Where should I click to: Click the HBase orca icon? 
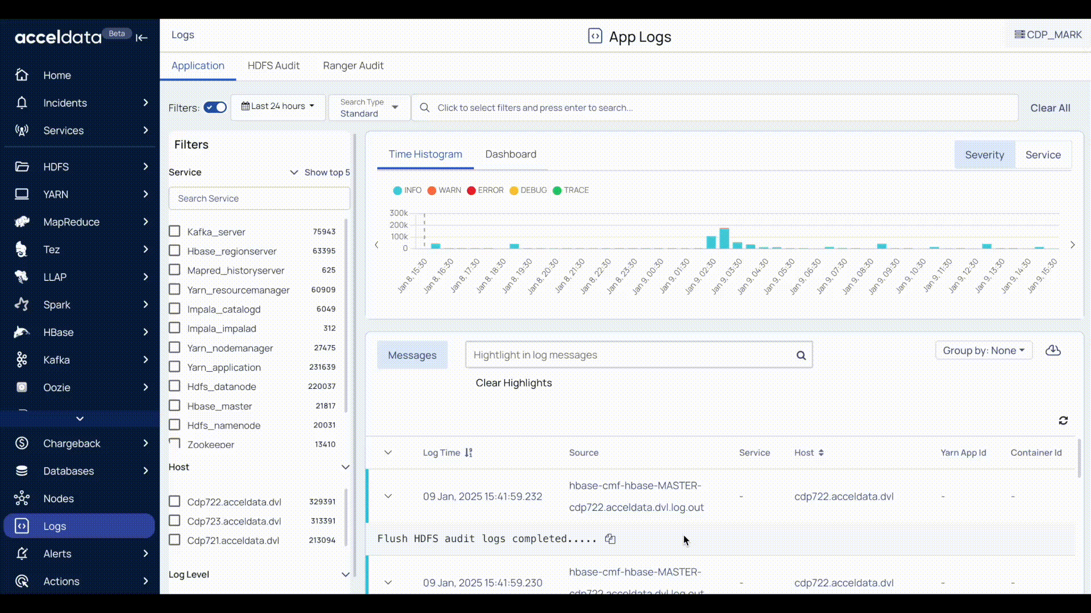coord(22,332)
